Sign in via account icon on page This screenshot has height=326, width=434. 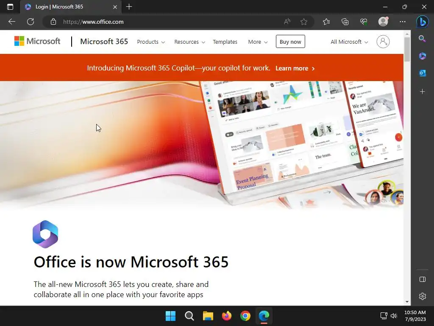(383, 42)
